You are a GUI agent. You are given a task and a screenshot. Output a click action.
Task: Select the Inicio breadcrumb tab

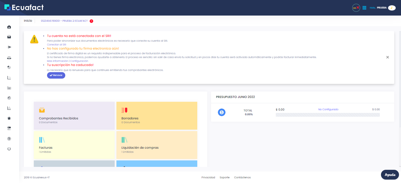28,21
